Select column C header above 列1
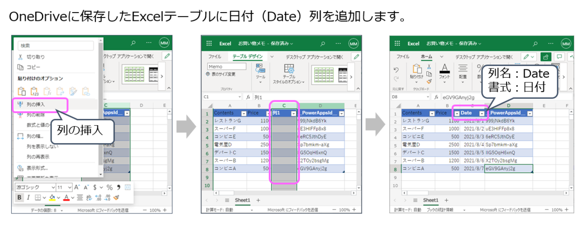Image resolution: width=584 pixels, height=228 pixels. click(x=284, y=105)
